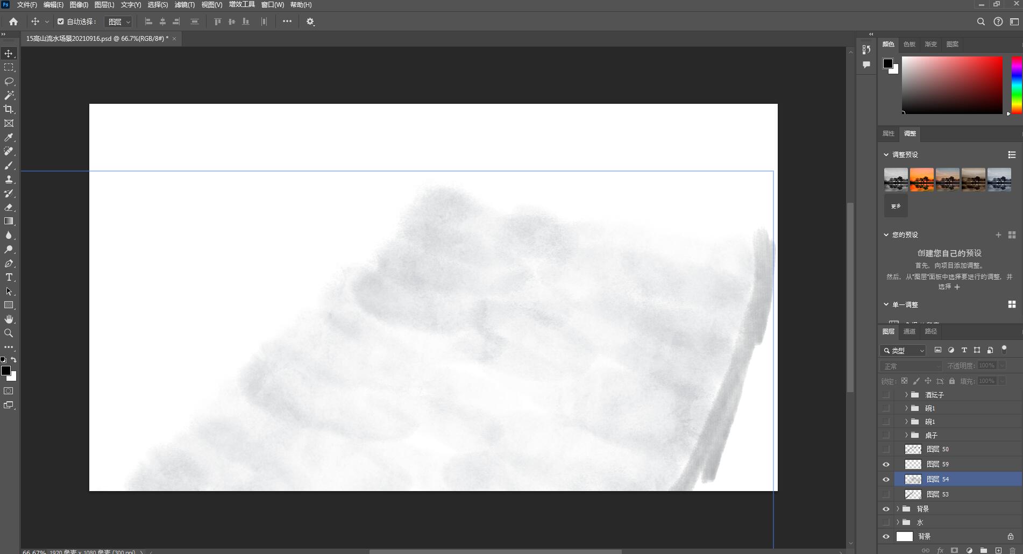Toggle Quick Mask mode

tap(9, 391)
